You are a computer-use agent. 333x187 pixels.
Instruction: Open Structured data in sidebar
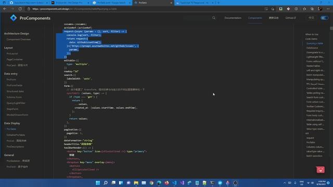click(x=15, y=91)
